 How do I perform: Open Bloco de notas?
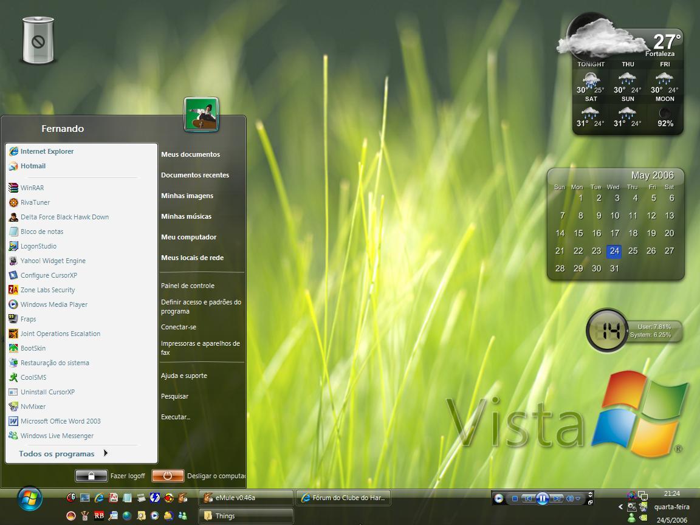point(36,232)
